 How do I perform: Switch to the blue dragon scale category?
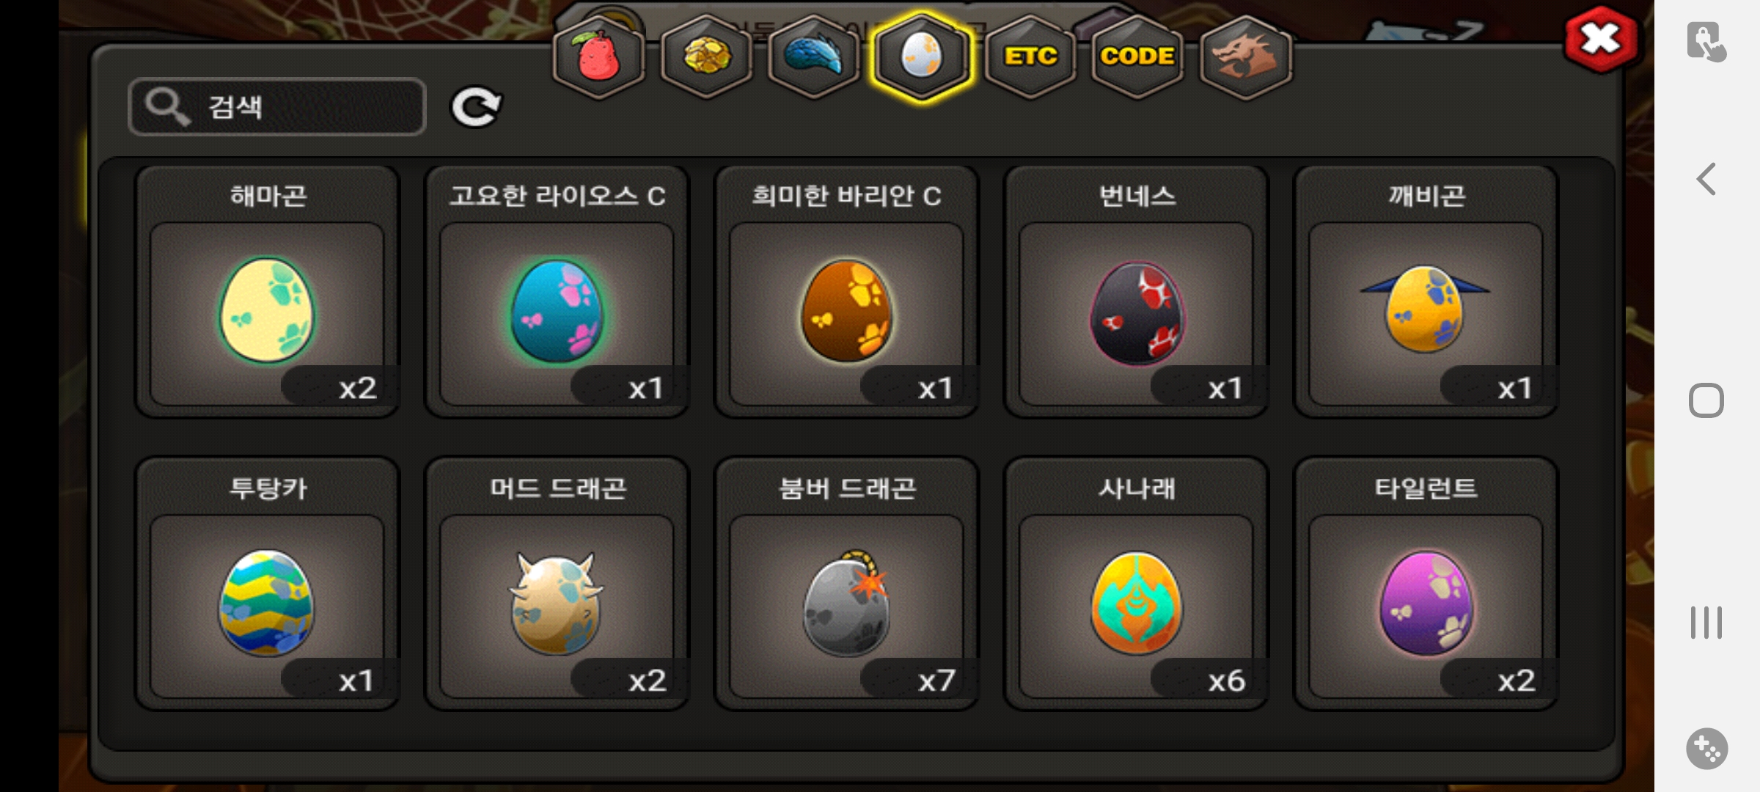click(x=814, y=57)
